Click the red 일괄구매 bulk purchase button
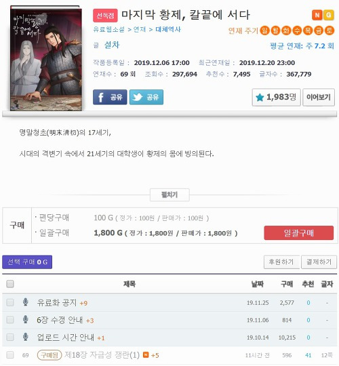Viewport: 339px width, 366px height. [298, 232]
